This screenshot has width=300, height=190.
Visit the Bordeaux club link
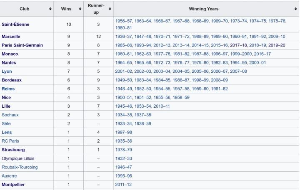point(12,80)
